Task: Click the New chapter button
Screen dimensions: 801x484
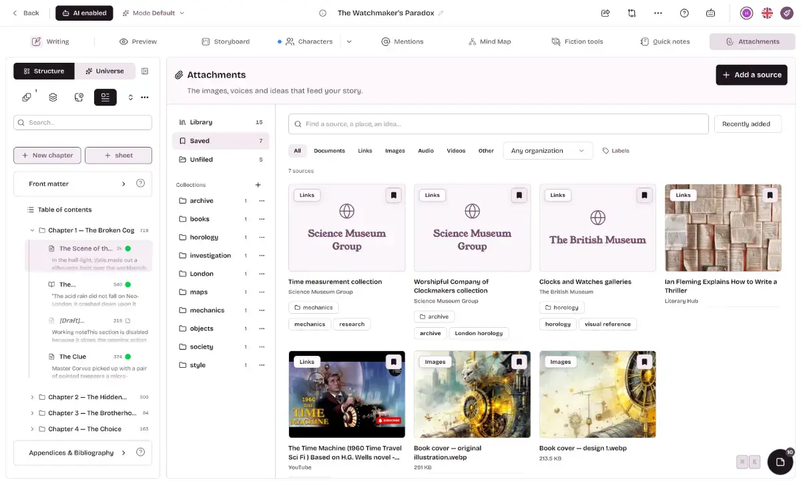Action: click(47, 155)
